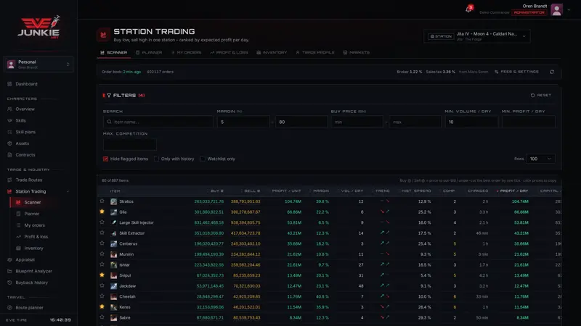
Task: Click the maximum margin field showing 80
Action: 301,122
